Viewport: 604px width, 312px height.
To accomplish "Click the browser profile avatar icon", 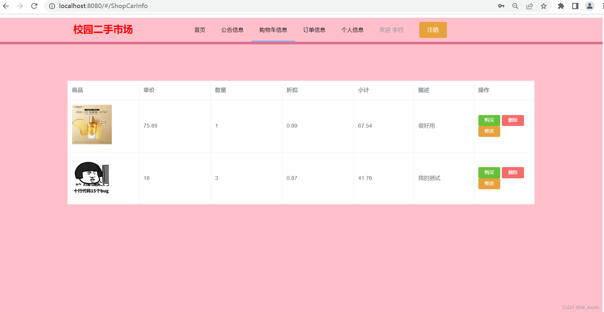I will coord(590,6).
